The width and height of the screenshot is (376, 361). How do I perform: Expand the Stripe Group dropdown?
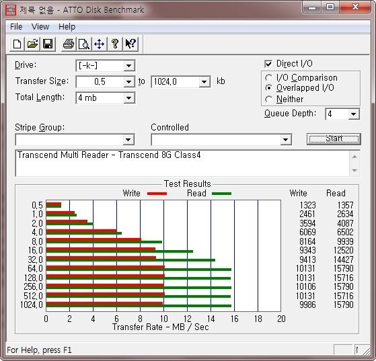(x=128, y=140)
